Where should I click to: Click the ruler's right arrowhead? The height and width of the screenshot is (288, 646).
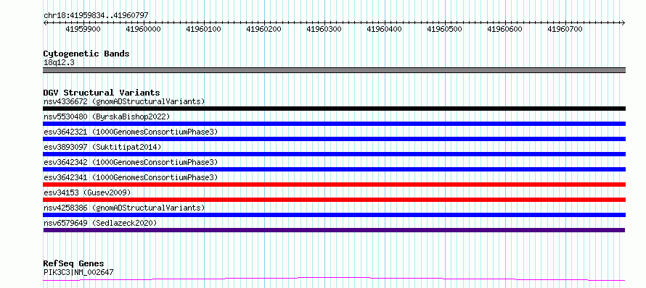[623, 22]
